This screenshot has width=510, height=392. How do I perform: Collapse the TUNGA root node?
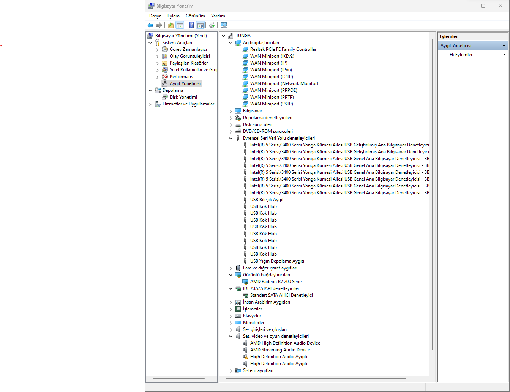pyautogui.click(x=223, y=36)
